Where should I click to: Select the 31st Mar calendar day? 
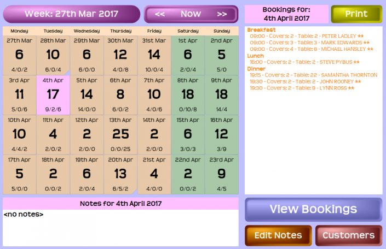[154, 55]
